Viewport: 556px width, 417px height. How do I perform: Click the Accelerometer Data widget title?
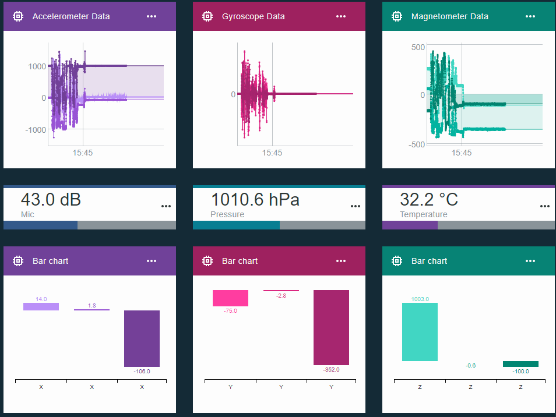click(x=71, y=16)
